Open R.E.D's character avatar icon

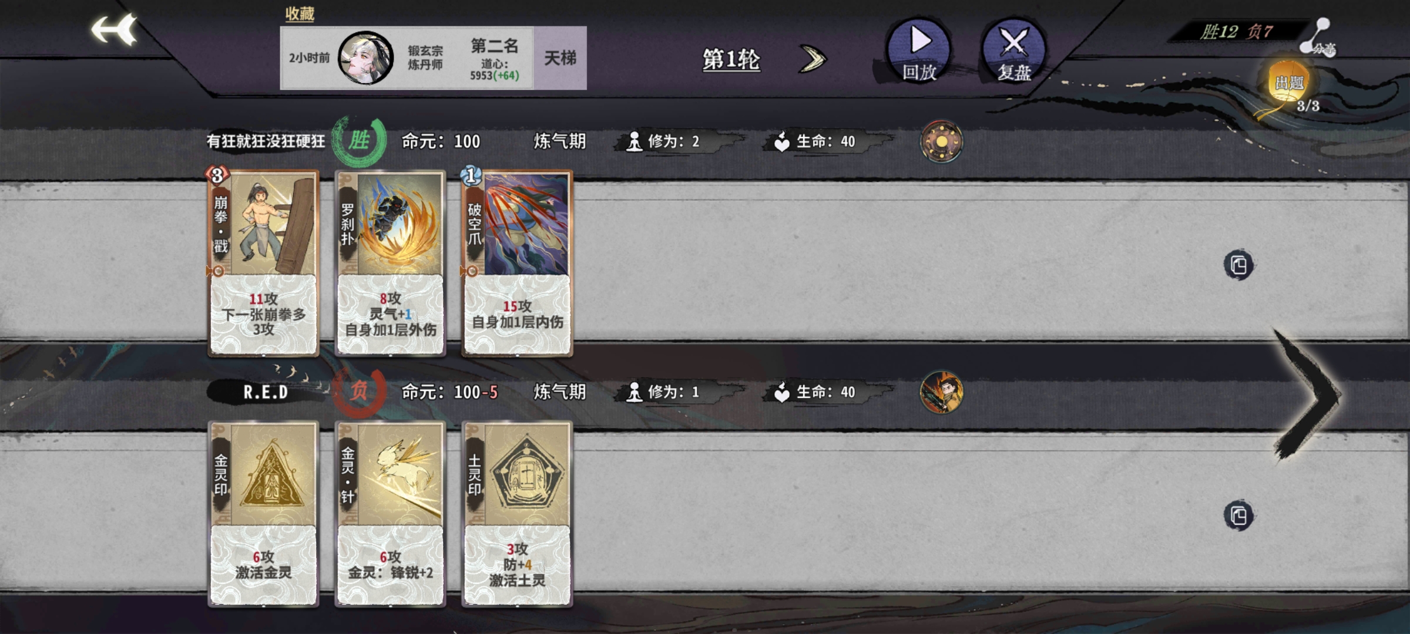[x=941, y=392]
